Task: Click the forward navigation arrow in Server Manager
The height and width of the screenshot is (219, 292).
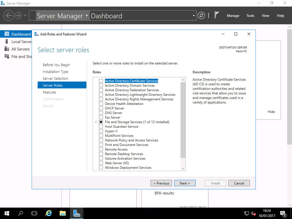Action: 18,15
